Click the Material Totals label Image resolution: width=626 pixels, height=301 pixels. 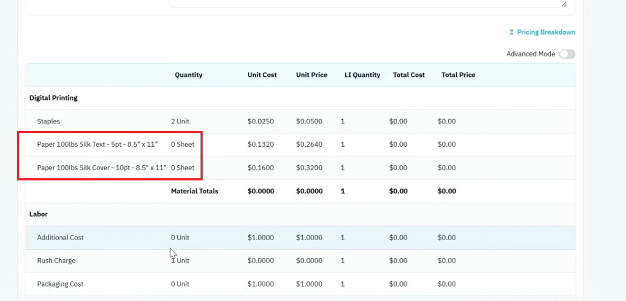[x=195, y=191]
